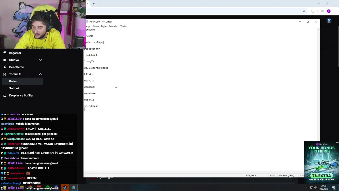
Task: Open the Chrome extensions puzzle icon
Action: [313, 11]
